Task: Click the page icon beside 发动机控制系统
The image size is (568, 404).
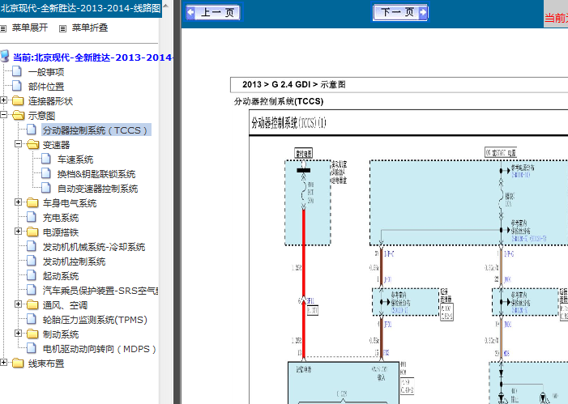Action: point(32,261)
